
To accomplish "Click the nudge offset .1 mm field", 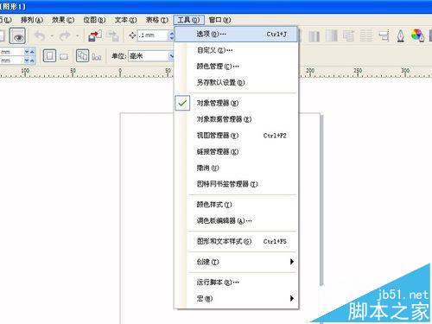I will click(x=153, y=35).
